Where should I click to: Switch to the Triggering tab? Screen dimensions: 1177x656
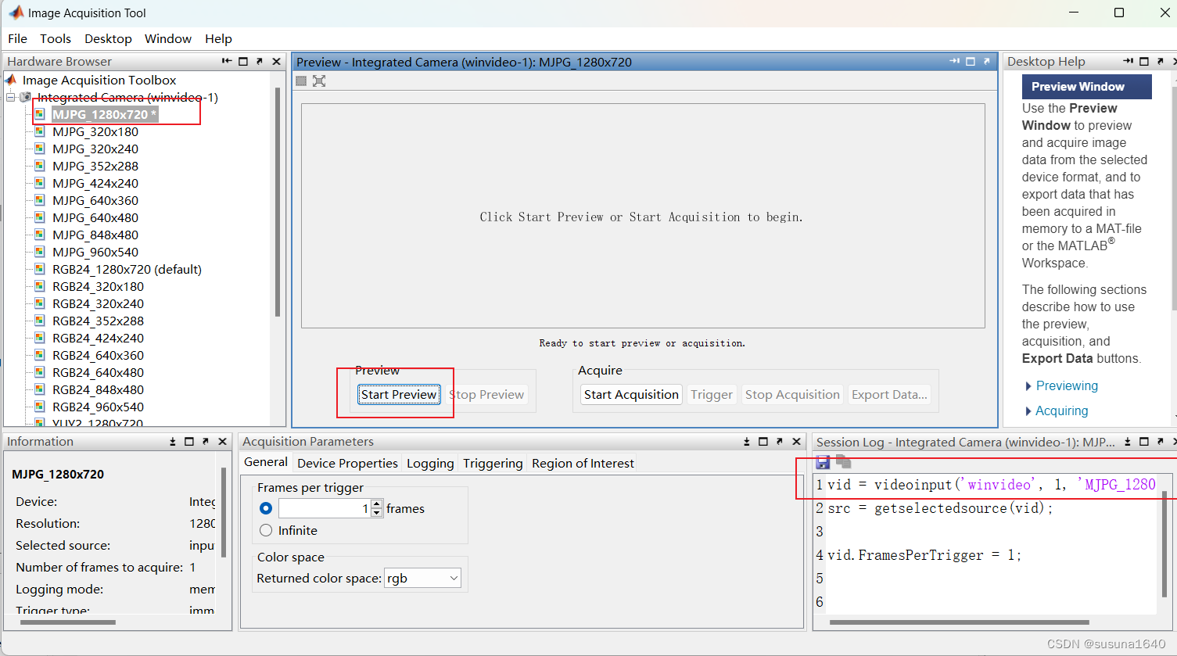point(493,463)
